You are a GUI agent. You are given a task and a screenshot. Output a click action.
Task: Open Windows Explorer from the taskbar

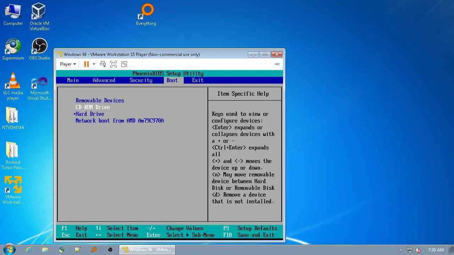pos(45,250)
